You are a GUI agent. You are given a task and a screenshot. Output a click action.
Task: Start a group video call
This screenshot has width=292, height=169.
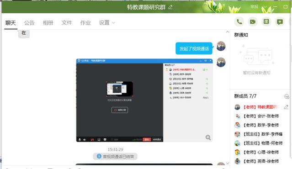(x=253, y=22)
